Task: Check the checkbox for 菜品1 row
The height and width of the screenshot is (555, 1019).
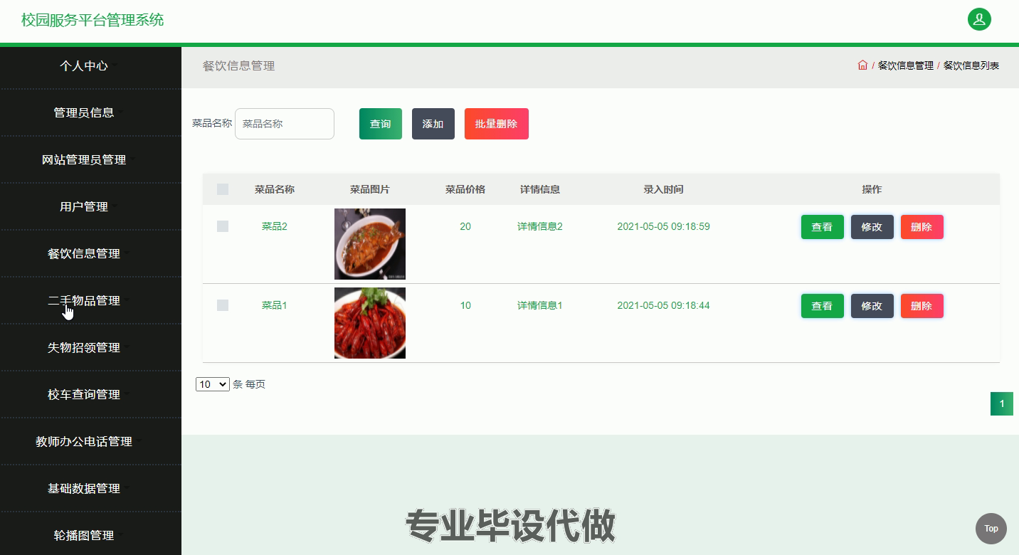Action: pyautogui.click(x=223, y=305)
